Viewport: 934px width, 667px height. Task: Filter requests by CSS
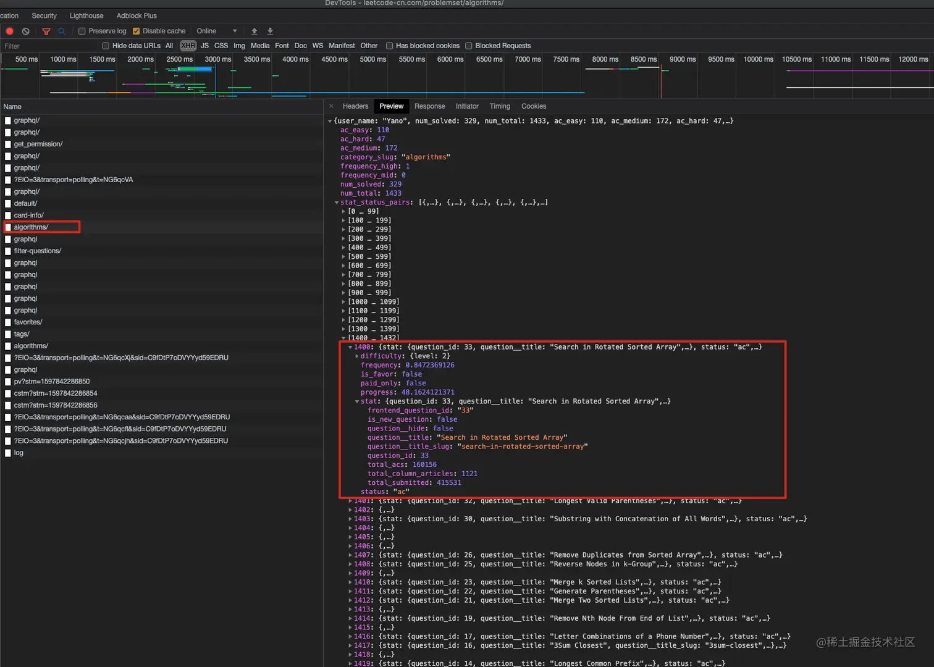pyautogui.click(x=221, y=46)
